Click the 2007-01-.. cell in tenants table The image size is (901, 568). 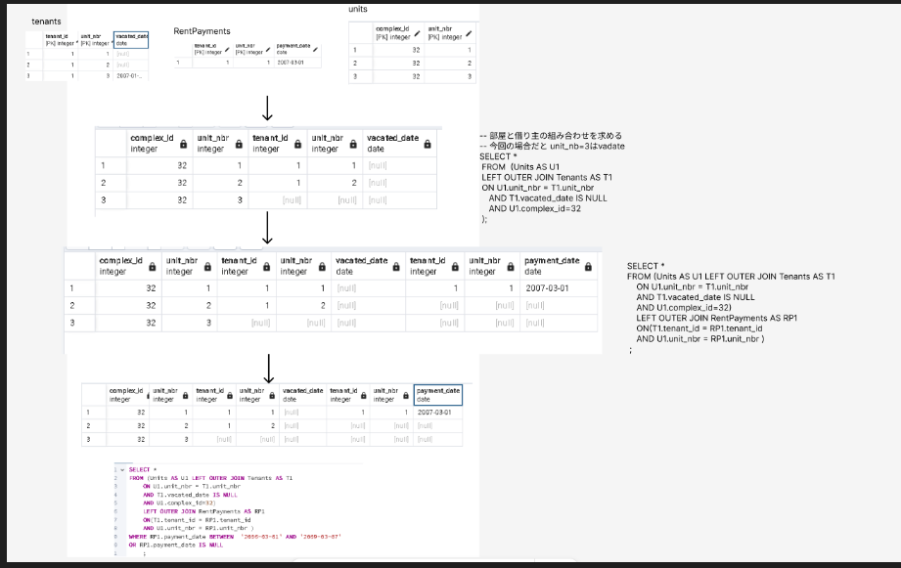[130, 76]
